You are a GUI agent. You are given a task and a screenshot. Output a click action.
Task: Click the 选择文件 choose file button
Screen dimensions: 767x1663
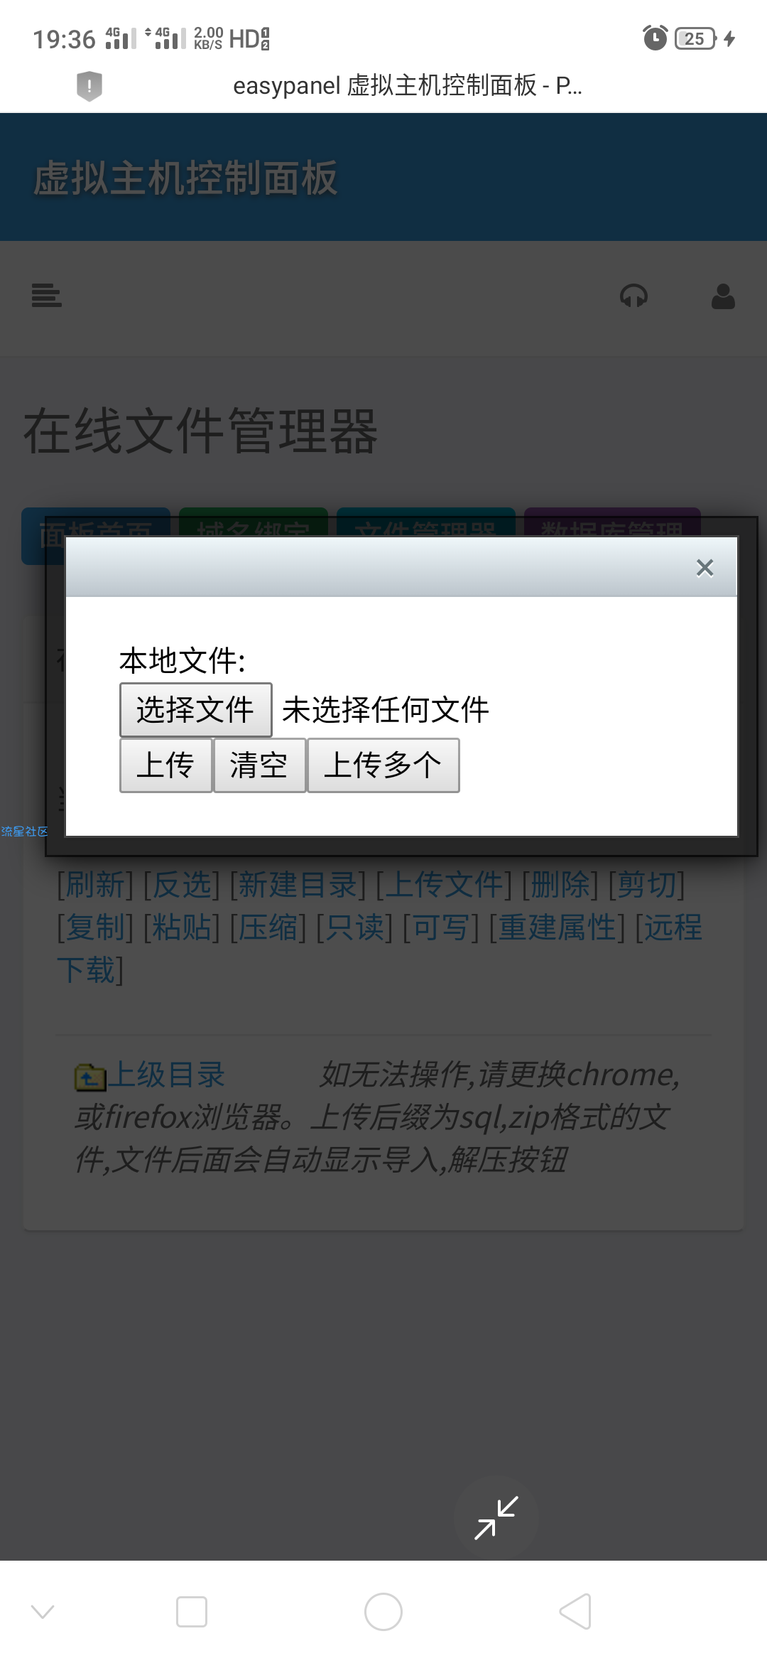tap(195, 710)
